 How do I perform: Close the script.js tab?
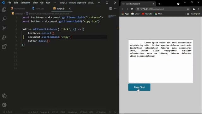[70, 9]
